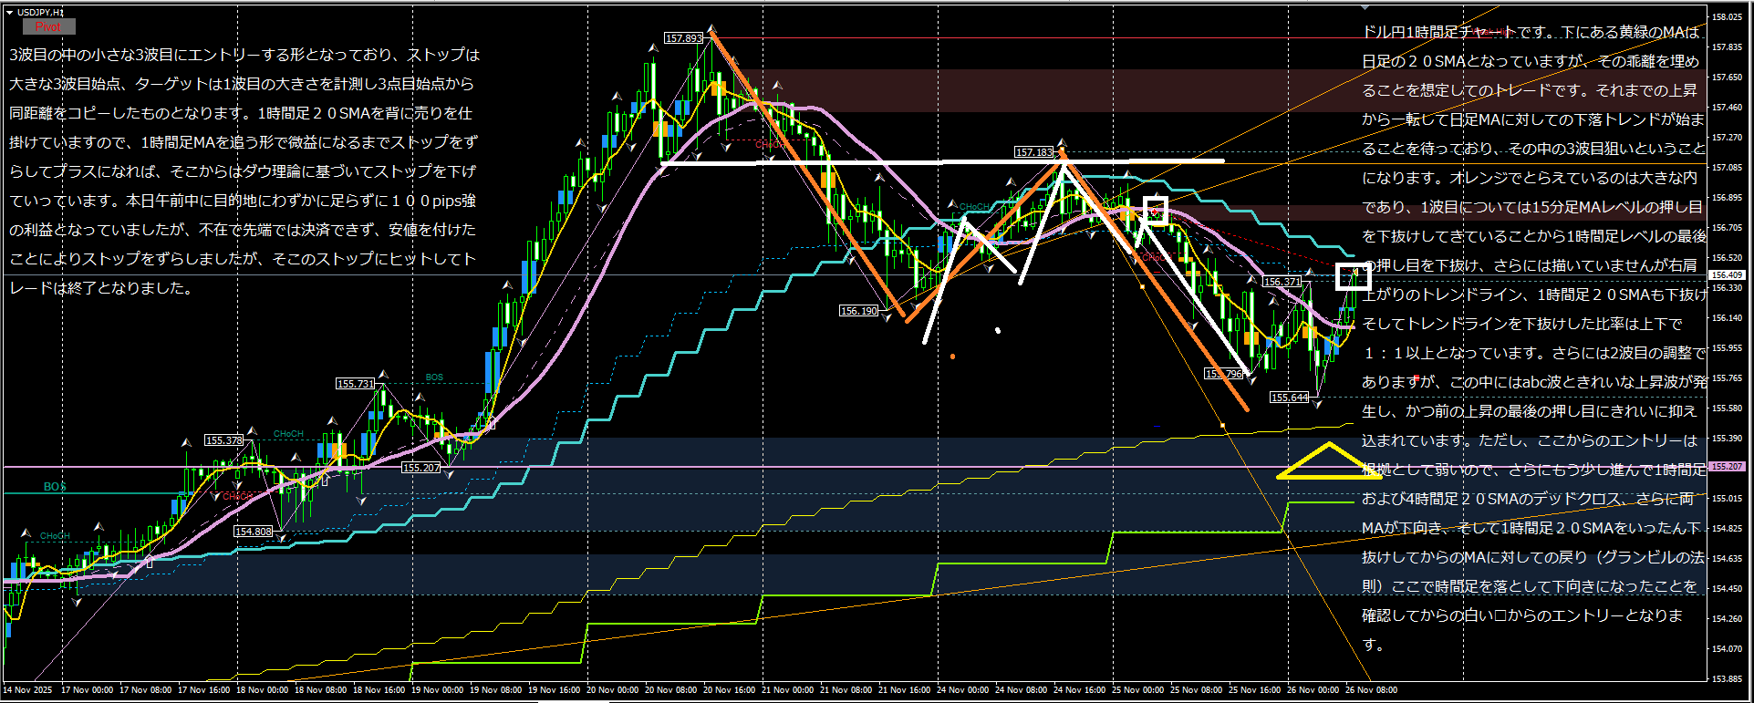
Task: Select the 156.190 swing low price label
Action: point(858,311)
